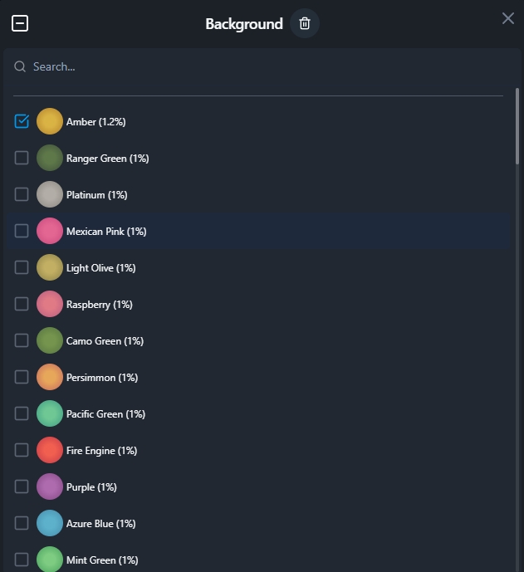Click the search magnifier icon
This screenshot has height=572, width=524.
click(x=20, y=66)
